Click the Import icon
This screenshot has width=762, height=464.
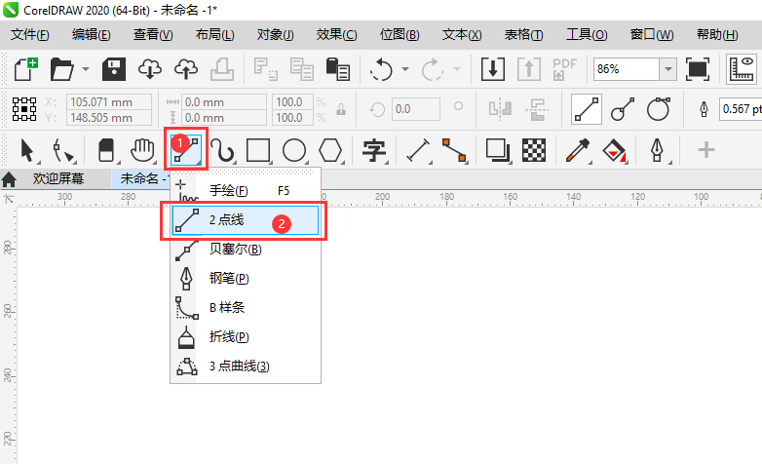tap(493, 69)
